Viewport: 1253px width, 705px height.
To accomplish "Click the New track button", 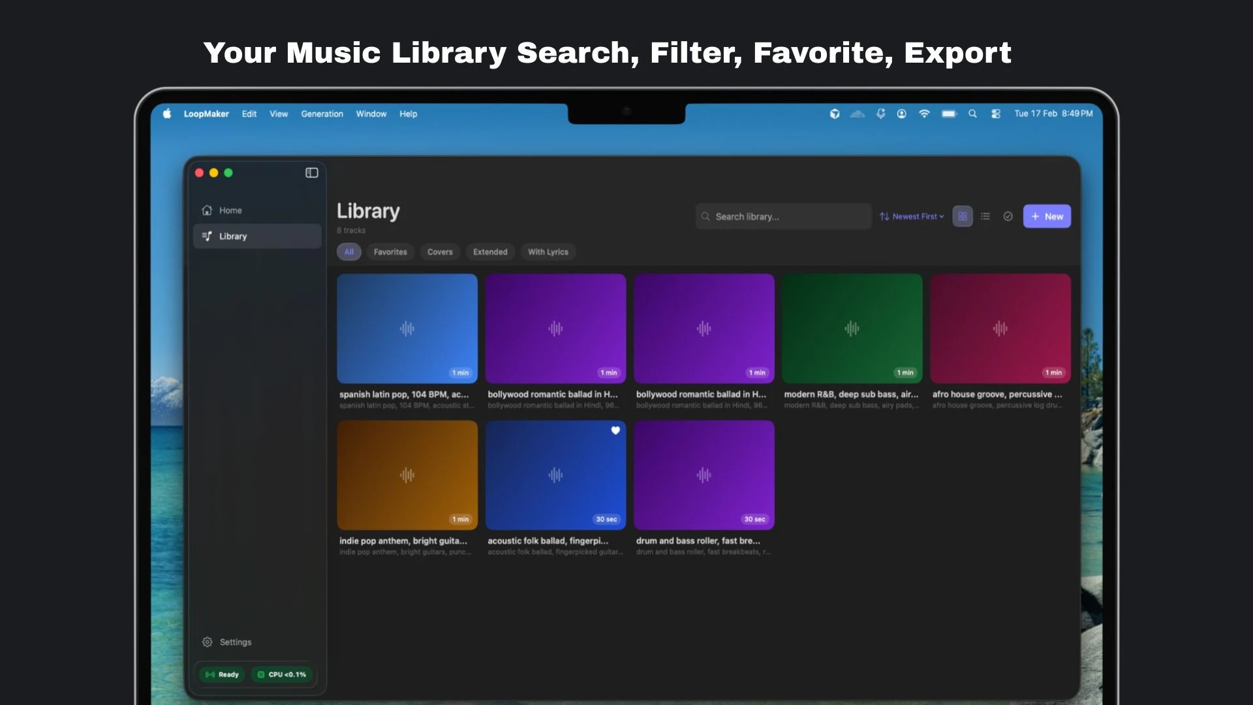I will point(1046,217).
